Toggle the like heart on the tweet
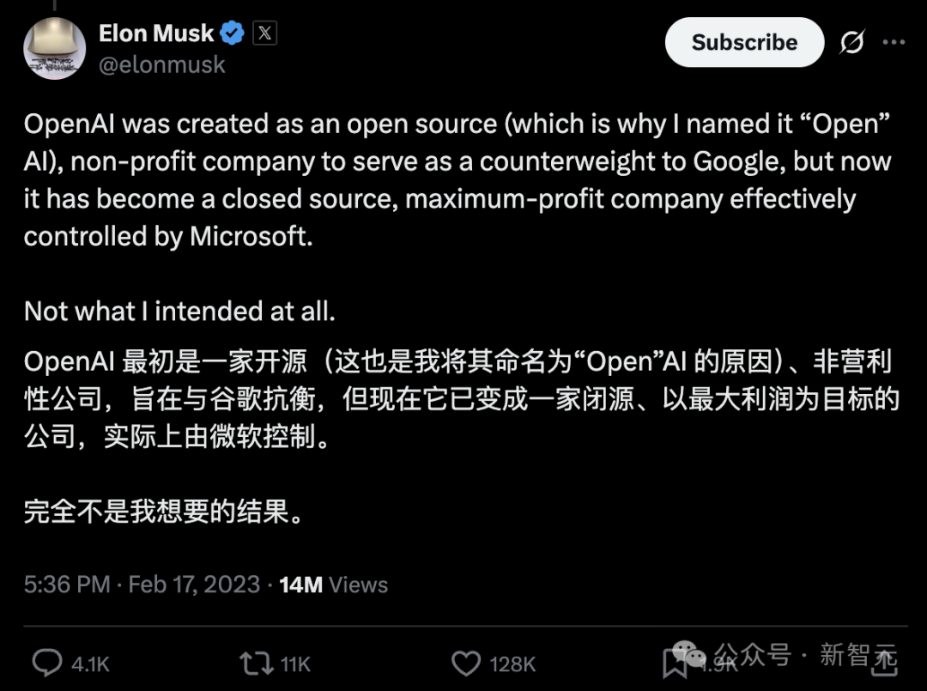The width and height of the screenshot is (927, 691). tap(464, 663)
